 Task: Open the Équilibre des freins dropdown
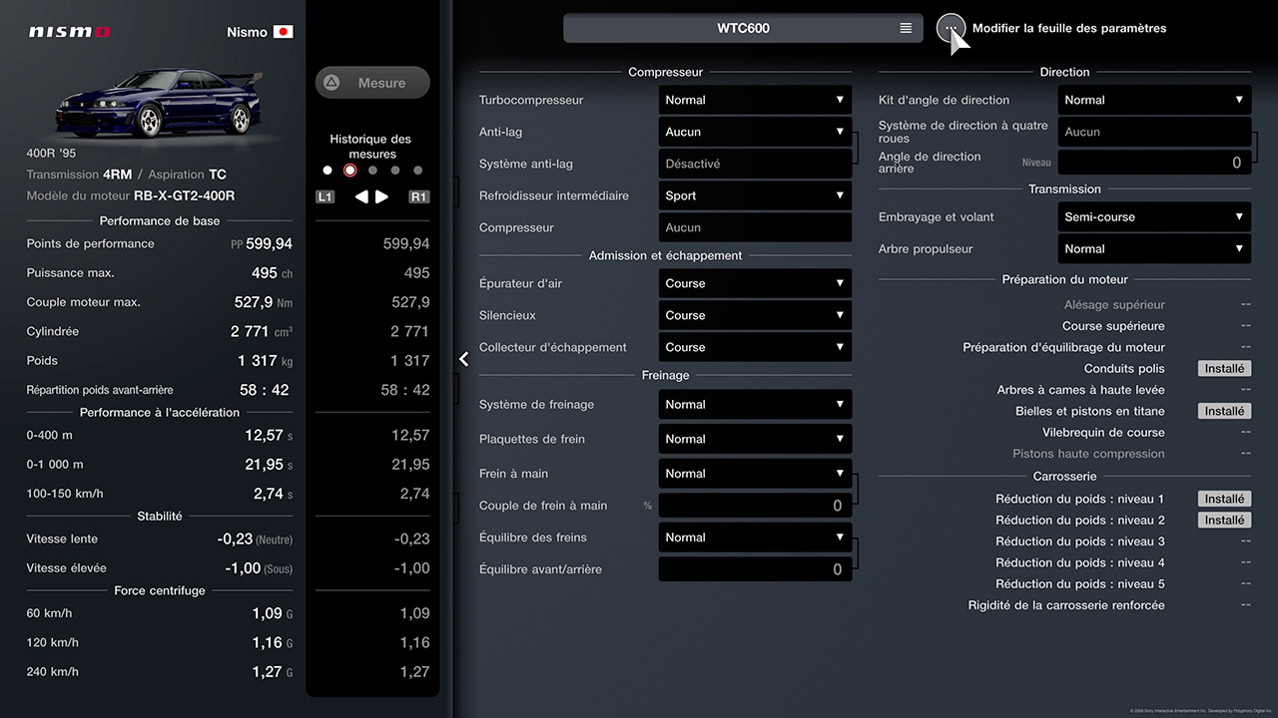click(755, 538)
